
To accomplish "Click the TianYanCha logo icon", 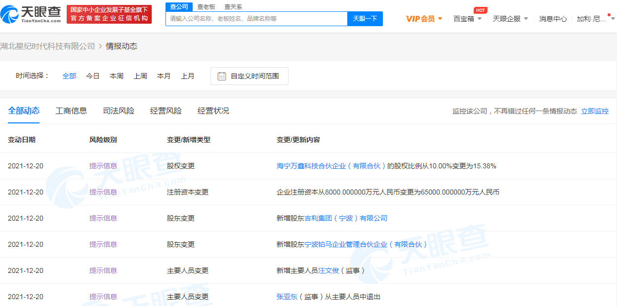I will coord(10,14).
